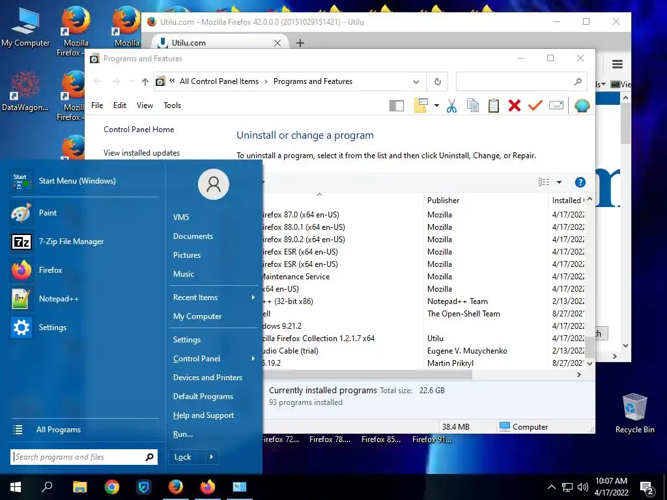This screenshot has width=667, height=500.
Task: Click the Windows Start button on taskbar
Action: click(16, 487)
